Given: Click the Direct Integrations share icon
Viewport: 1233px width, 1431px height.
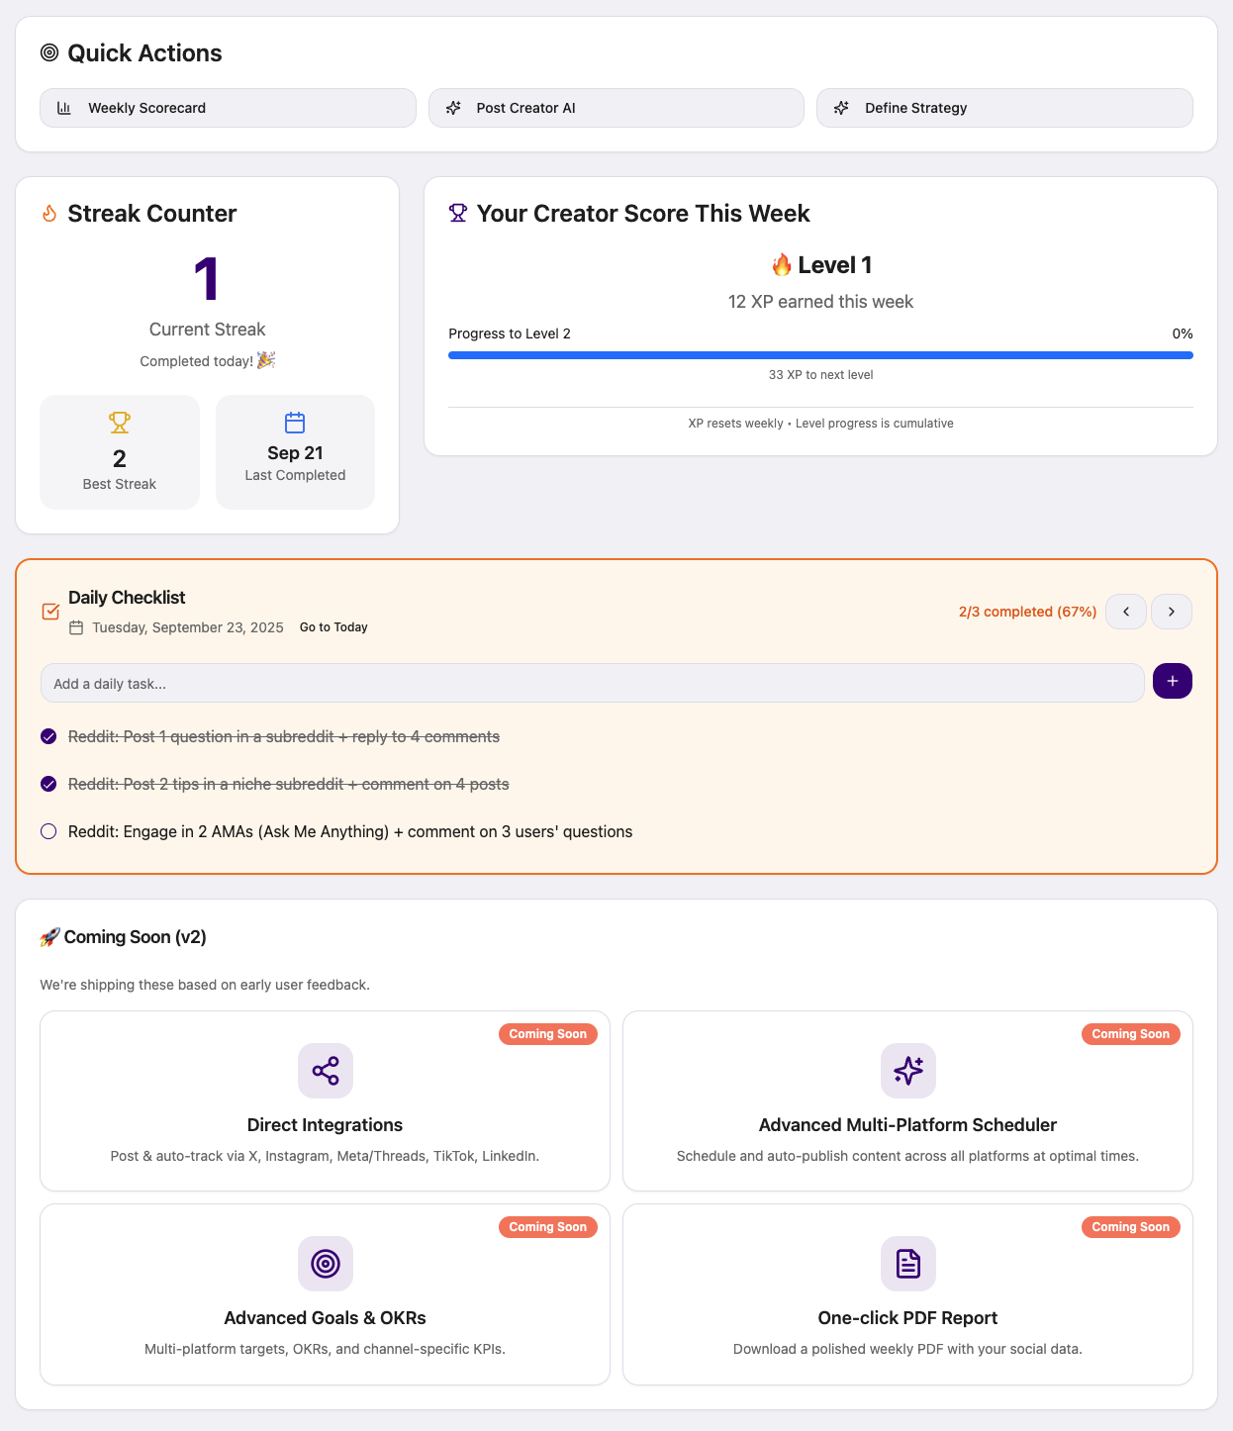Looking at the screenshot, I should click(x=326, y=1071).
